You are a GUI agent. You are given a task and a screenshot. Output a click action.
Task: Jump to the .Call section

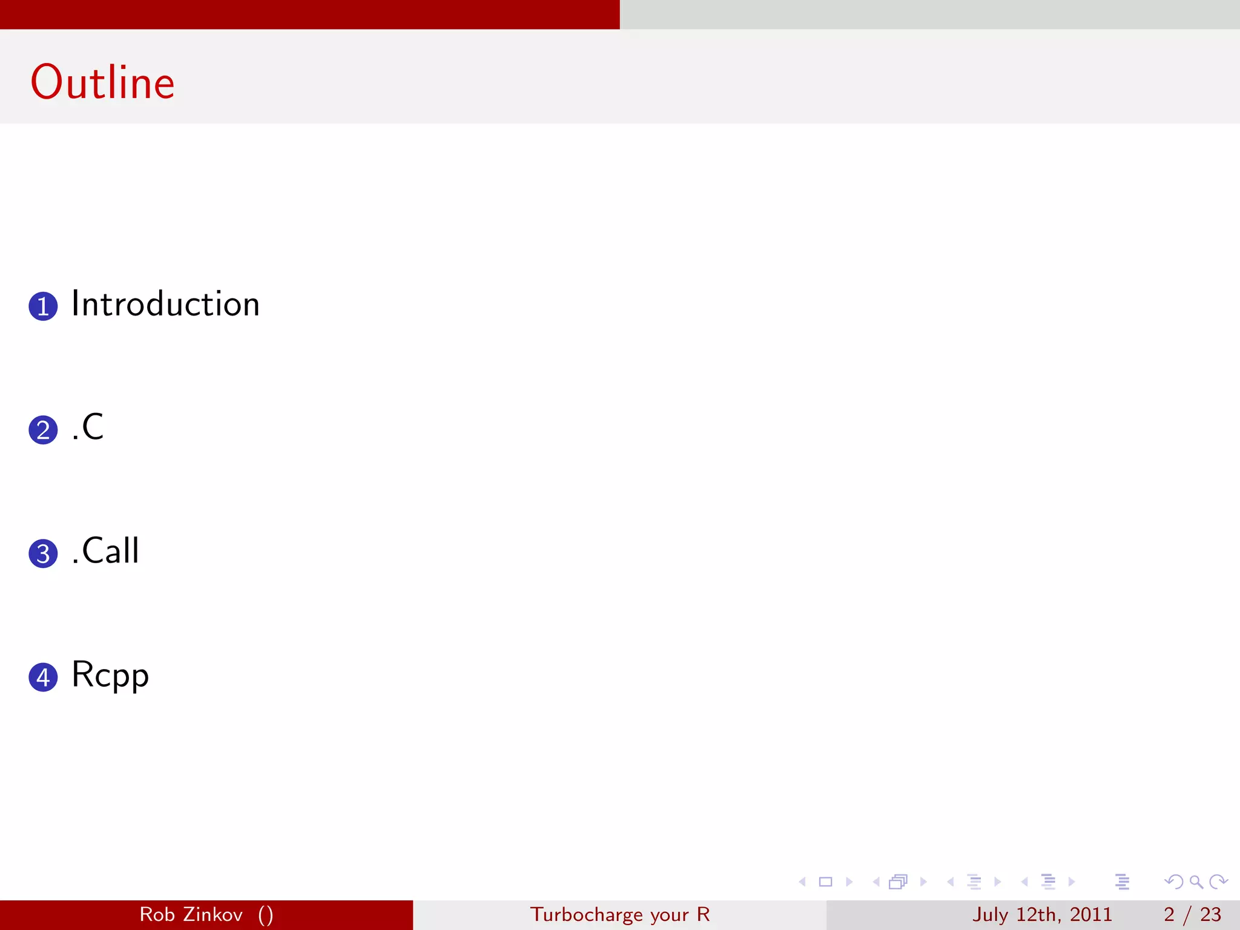click(105, 551)
